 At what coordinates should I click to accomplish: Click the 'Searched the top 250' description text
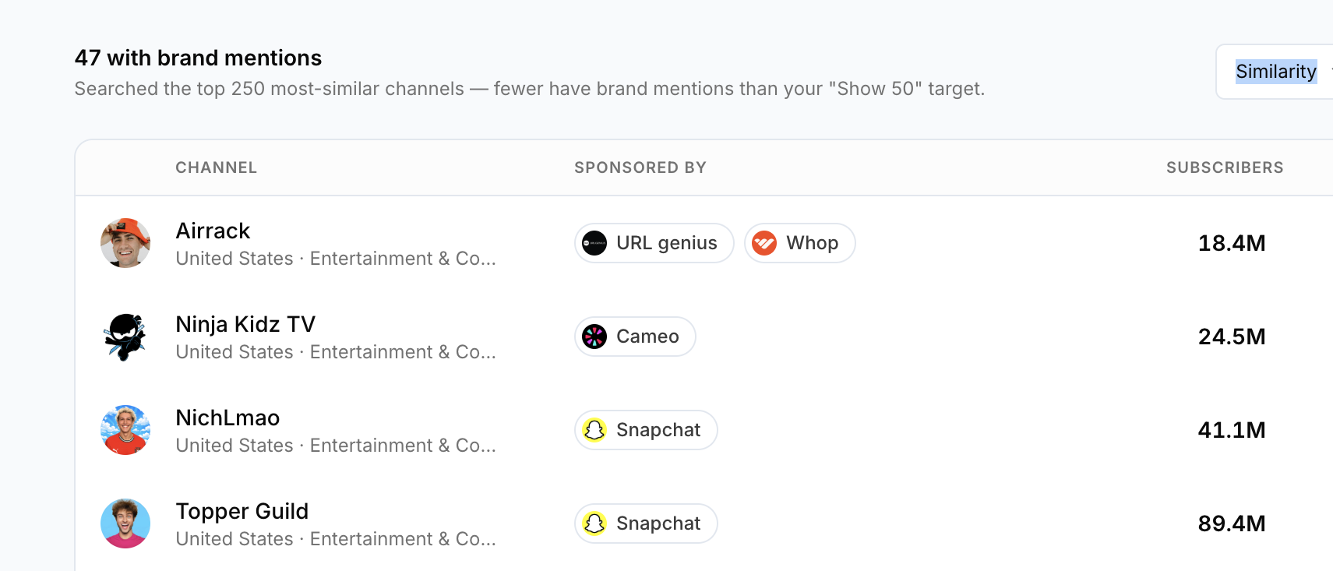pos(530,89)
